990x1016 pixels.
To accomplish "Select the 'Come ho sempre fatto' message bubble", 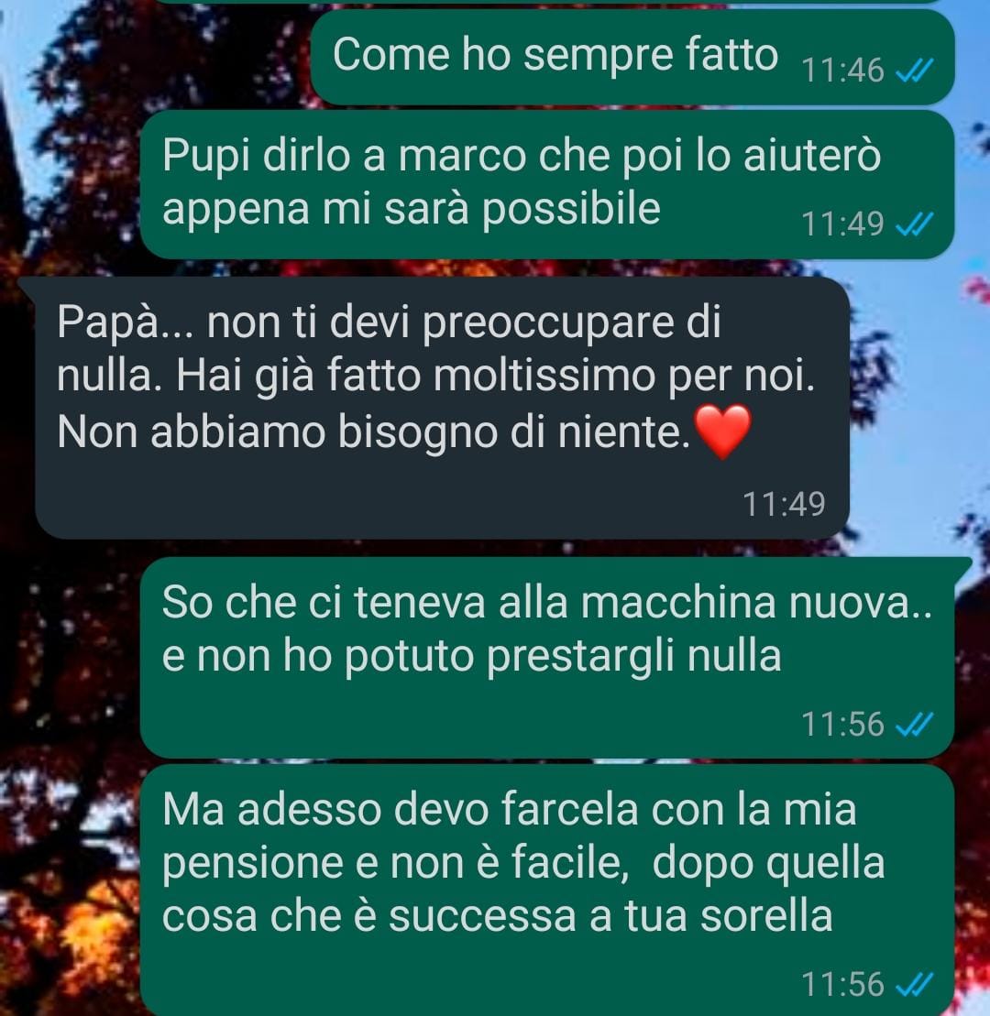I will [632, 57].
